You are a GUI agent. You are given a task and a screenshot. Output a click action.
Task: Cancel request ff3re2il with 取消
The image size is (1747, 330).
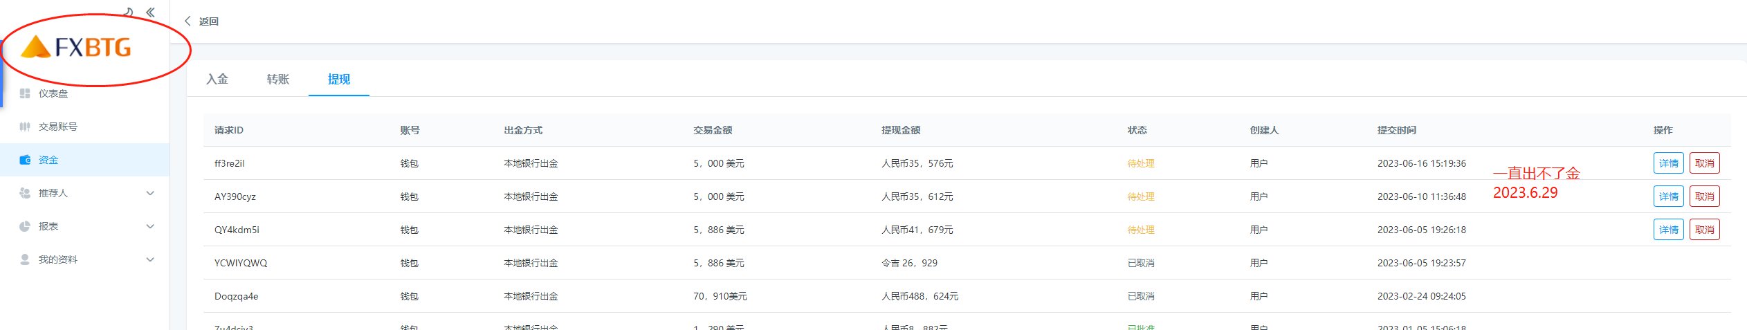(x=1705, y=163)
